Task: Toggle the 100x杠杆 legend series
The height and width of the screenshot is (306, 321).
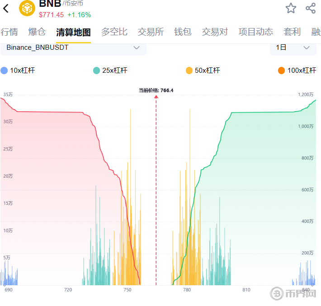Action: pyautogui.click(x=297, y=71)
